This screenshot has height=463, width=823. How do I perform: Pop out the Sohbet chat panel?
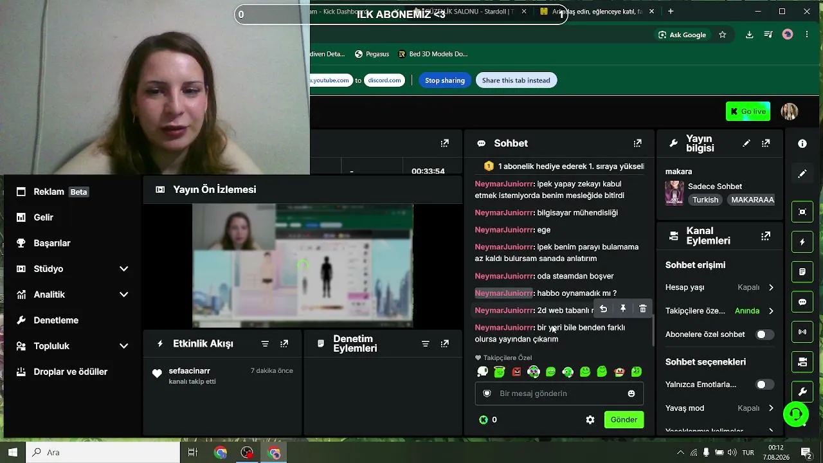[x=637, y=143]
